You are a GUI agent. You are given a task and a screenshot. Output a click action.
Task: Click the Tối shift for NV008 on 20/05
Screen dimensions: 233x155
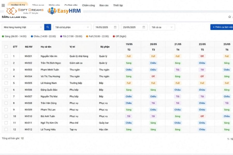153,103
